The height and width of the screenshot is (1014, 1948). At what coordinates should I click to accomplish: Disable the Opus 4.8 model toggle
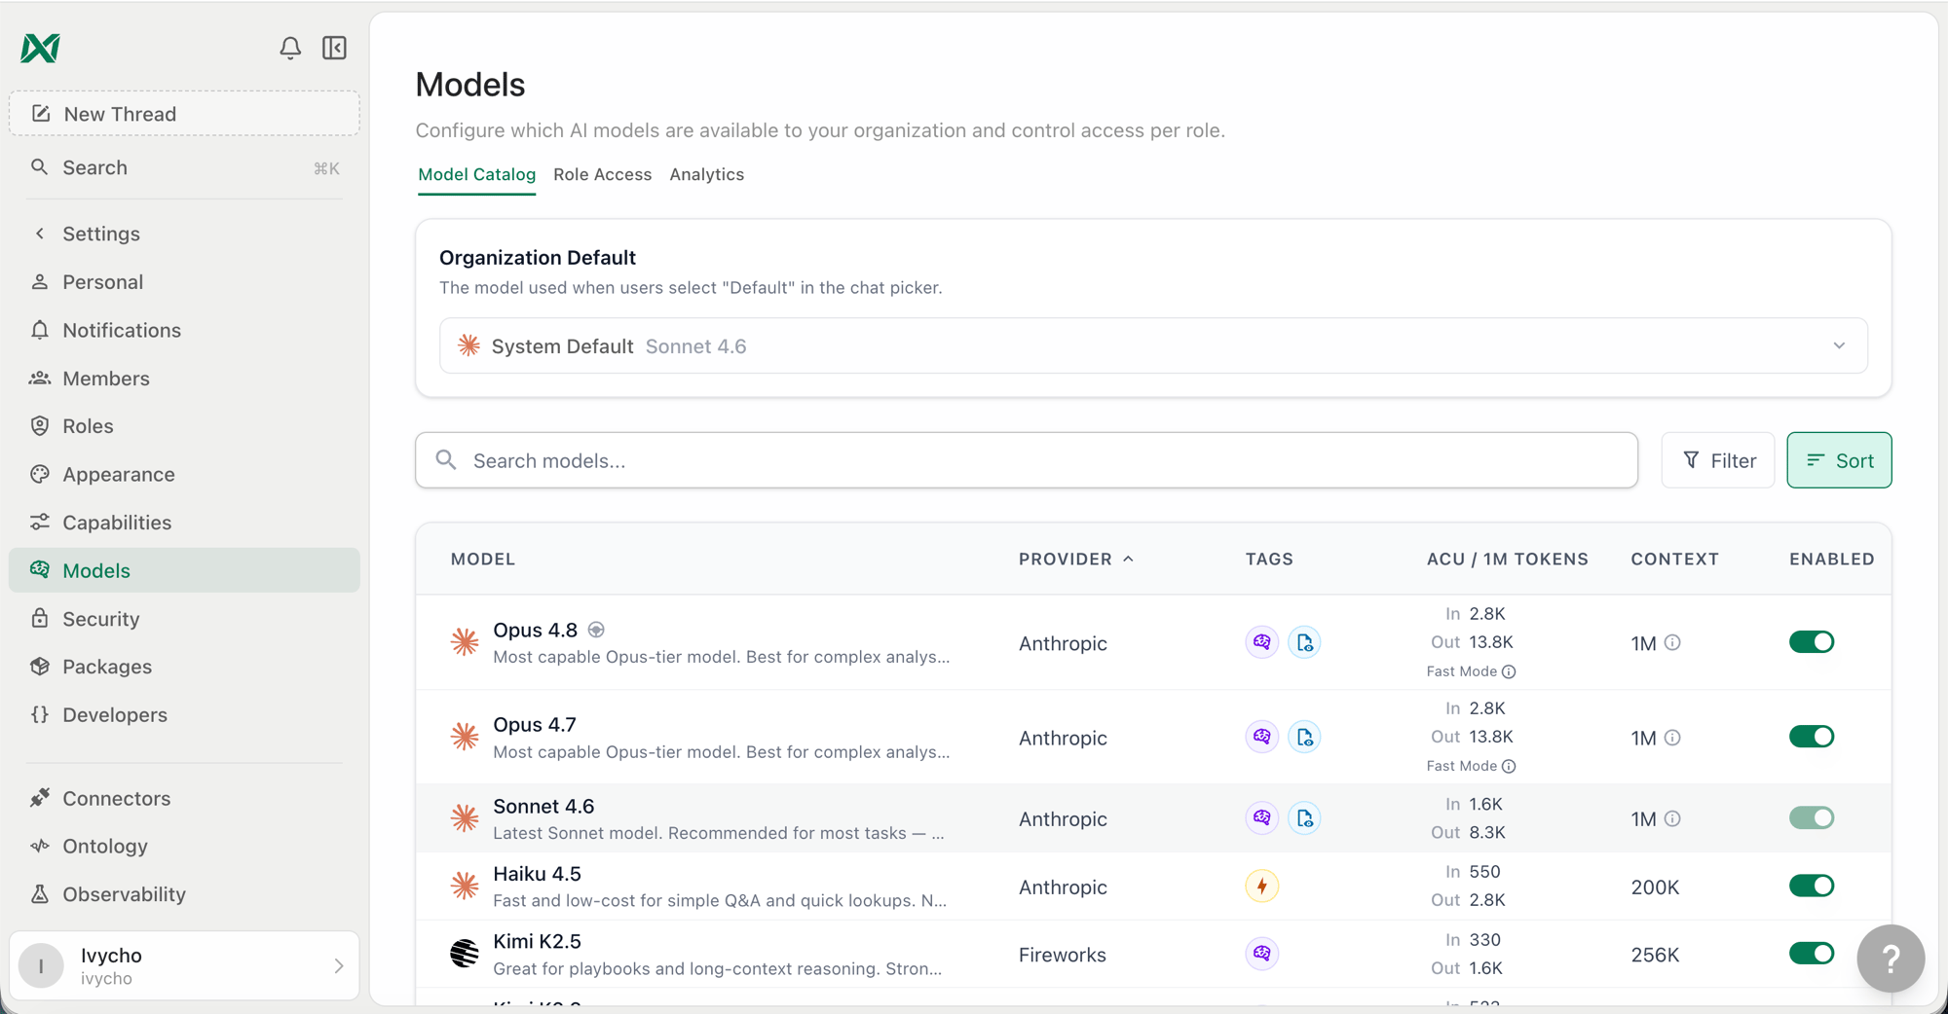coord(1812,642)
